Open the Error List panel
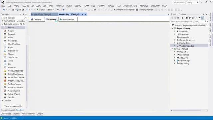The height and width of the screenshot is (120, 213). tap(16, 114)
